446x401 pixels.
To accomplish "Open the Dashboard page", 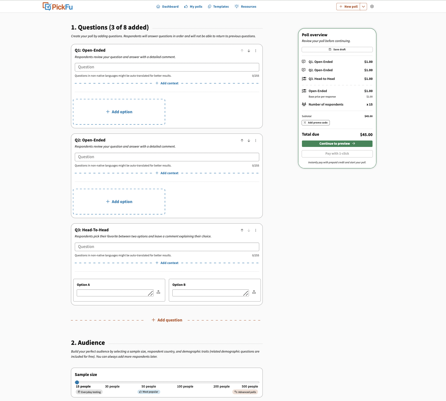I will click(x=167, y=6).
